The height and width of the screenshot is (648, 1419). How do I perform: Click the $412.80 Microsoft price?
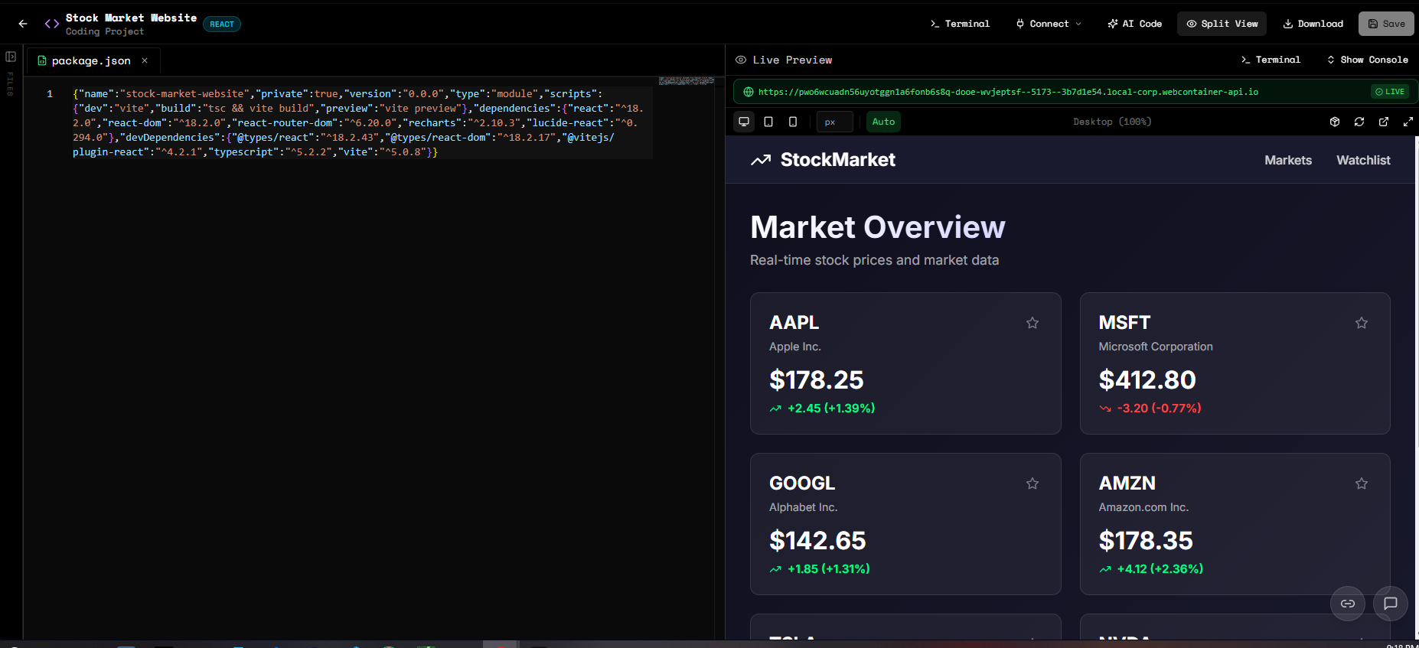1147,380
